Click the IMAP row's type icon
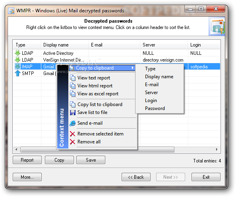The image size is (236, 197). point(17,66)
